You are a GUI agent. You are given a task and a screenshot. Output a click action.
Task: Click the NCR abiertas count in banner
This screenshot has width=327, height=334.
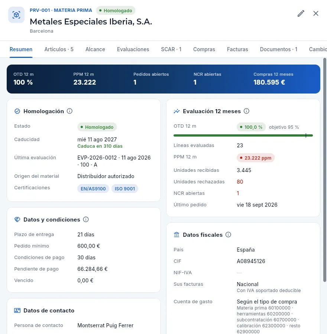(x=195, y=82)
